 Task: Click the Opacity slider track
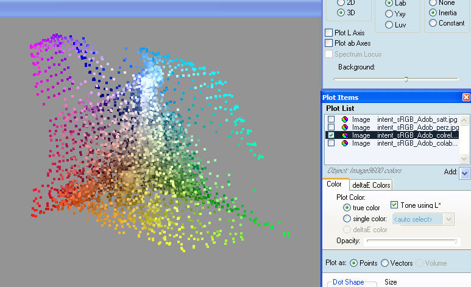pyautogui.click(x=412, y=241)
